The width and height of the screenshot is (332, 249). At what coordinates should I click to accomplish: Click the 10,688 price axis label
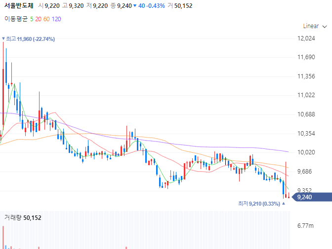(306, 114)
